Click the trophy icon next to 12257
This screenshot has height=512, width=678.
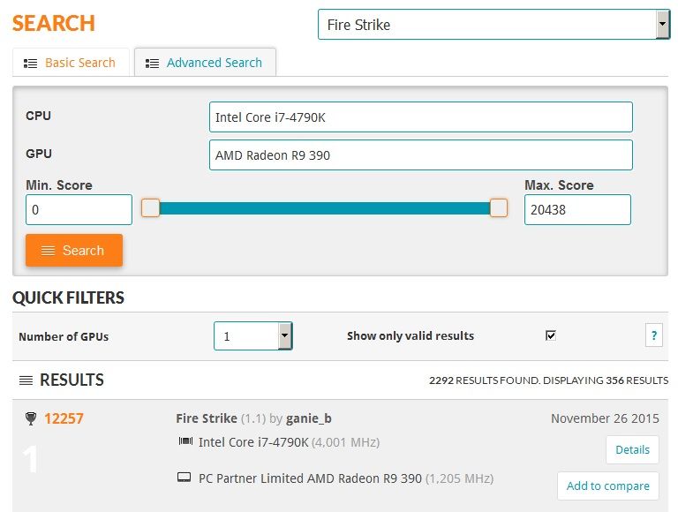pyautogui.click(x=31, y=418)
